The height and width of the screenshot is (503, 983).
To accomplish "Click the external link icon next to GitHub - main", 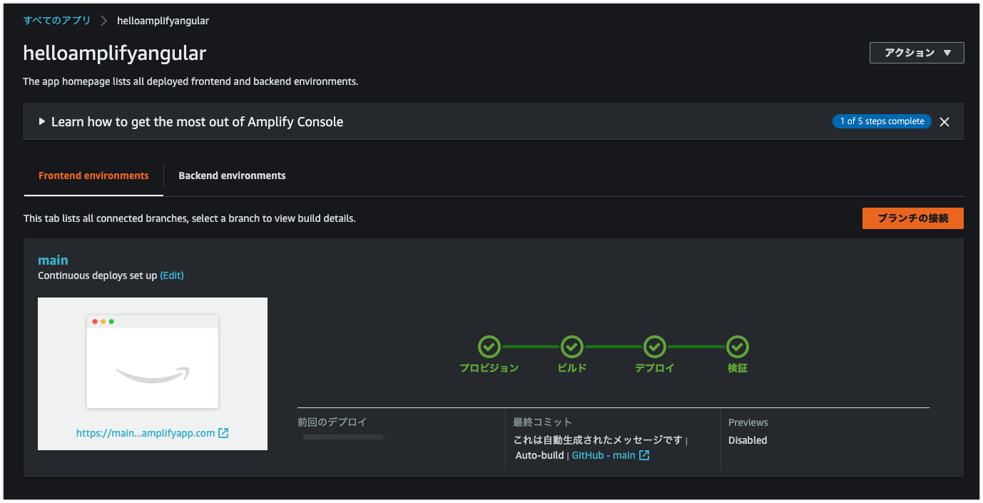I will 644,455.
